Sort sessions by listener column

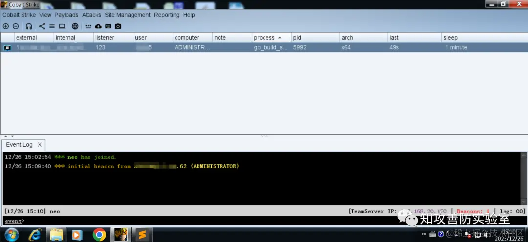(x=113, y=37)
